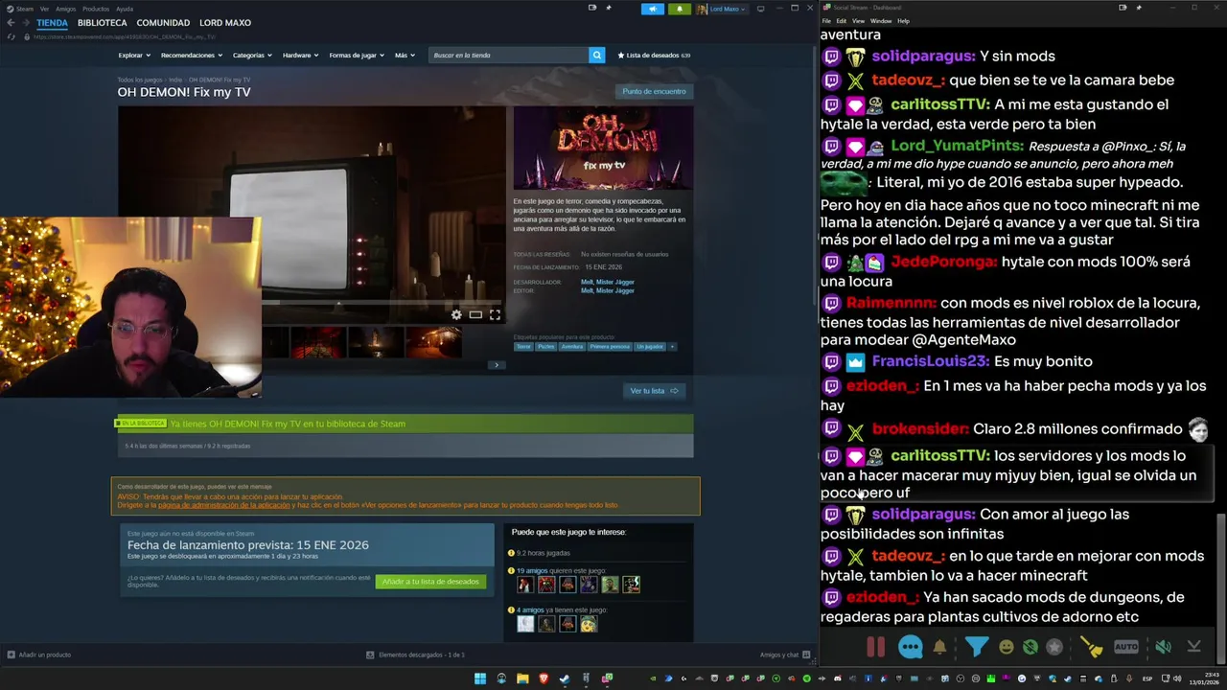Viewport: 1227px width, 690px height.
Task: Open página de administración de la aplicación link
Action: [223, 505]
